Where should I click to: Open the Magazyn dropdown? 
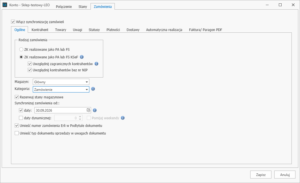pyautogui.click(x=61, y=82)
